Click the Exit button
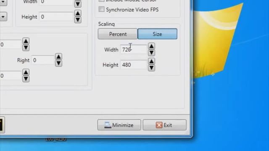269x151 pixels. pyautogui.click(x=164, y=125)
